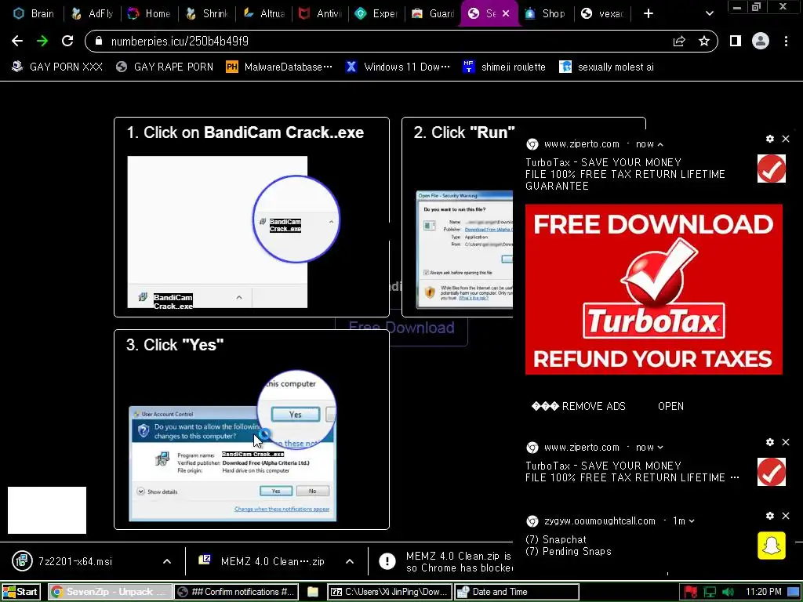Image resolution: width=803 pixels, height=602 pixels.
Task: Open the Windows Start menu
Action: 20,592
